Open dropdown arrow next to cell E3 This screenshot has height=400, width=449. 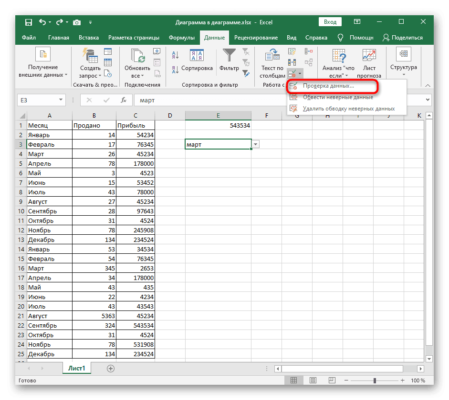click(256, 144)
